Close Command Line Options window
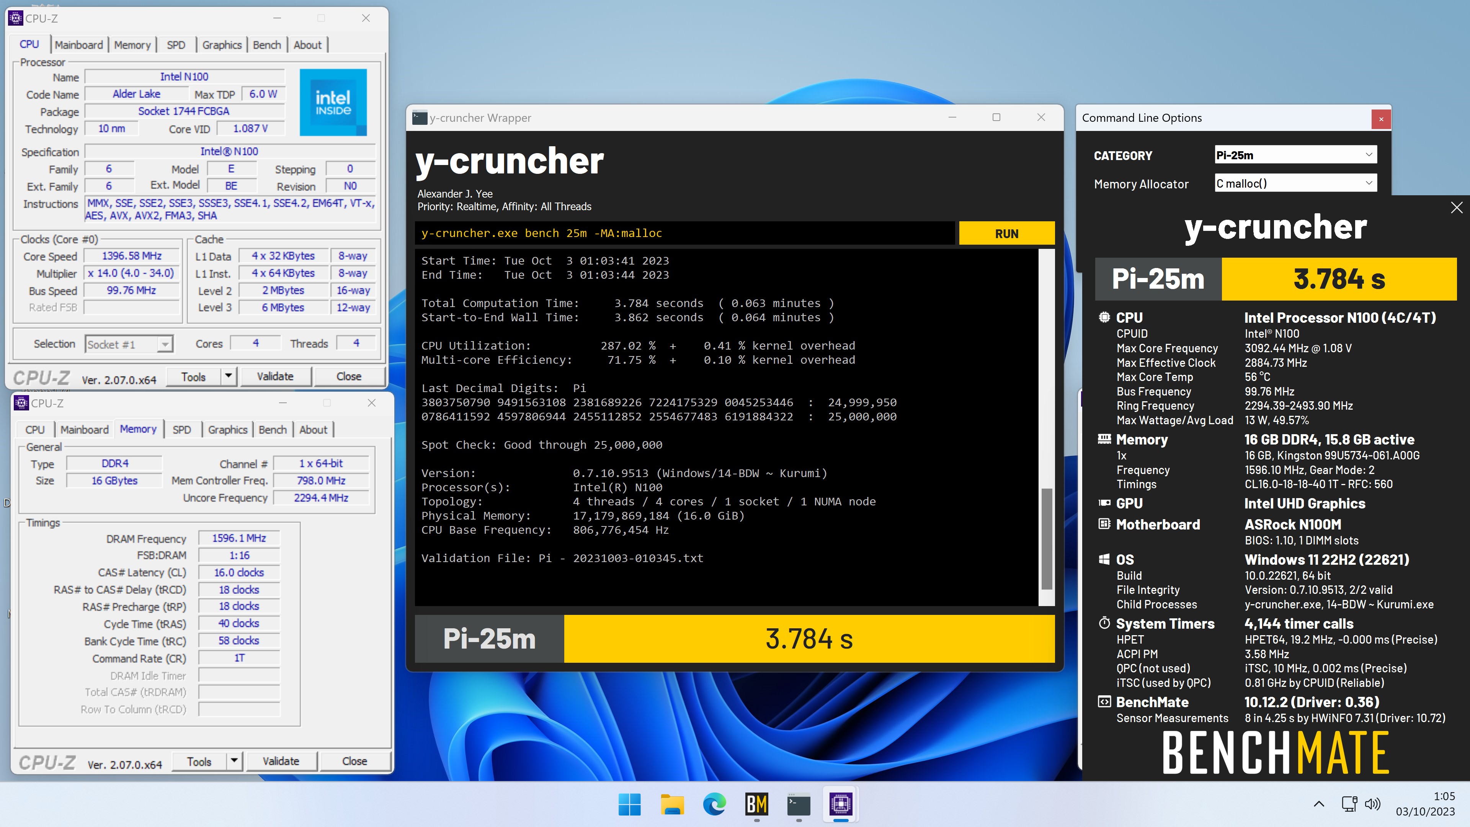Viewport: 1470px width, 827px height. [x=1381, y=119]
